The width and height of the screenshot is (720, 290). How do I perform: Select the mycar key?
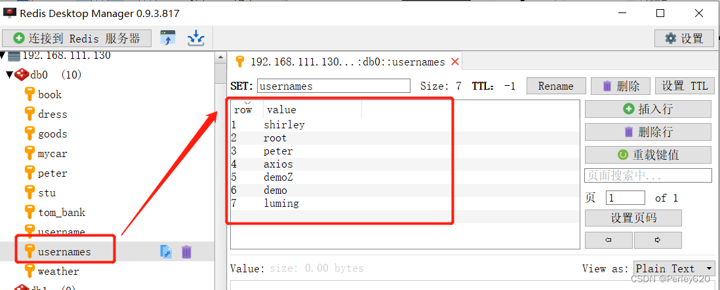52,154
